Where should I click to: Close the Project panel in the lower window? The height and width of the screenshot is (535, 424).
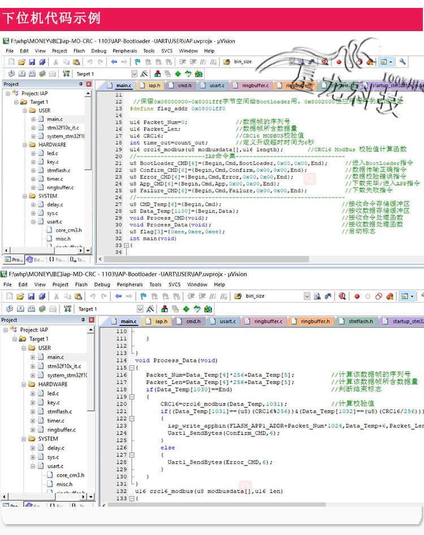(92, 320)
